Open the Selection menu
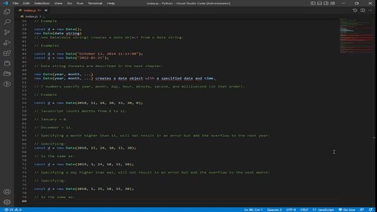This screenshot has height=212, width=377. click(x=42, y=3)
